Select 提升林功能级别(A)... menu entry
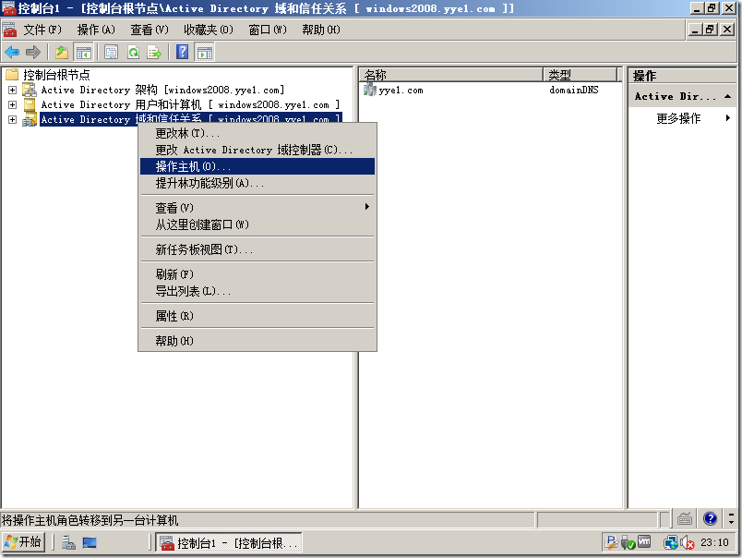The height and width of the screenshot is (558, 742). tap(257, 183)
